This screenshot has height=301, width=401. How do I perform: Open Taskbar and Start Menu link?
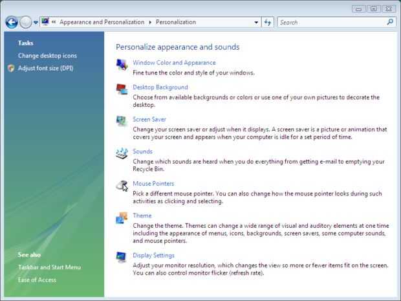pyautogui.click(x=49, y=267)
